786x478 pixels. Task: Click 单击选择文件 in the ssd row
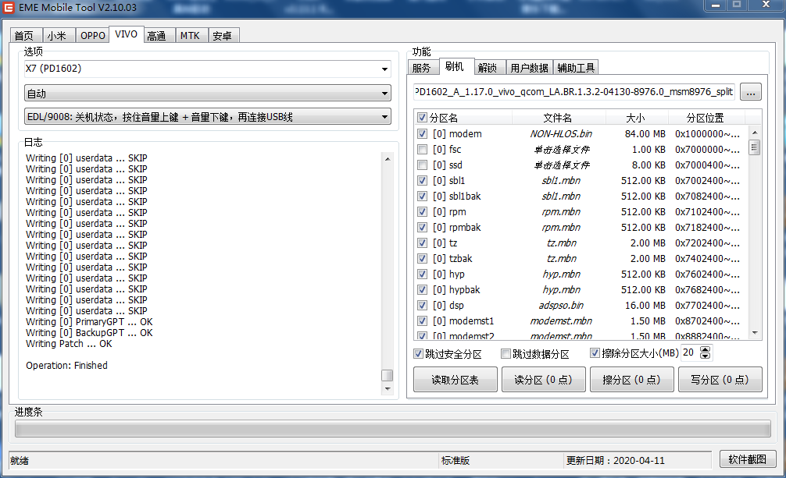562,165
